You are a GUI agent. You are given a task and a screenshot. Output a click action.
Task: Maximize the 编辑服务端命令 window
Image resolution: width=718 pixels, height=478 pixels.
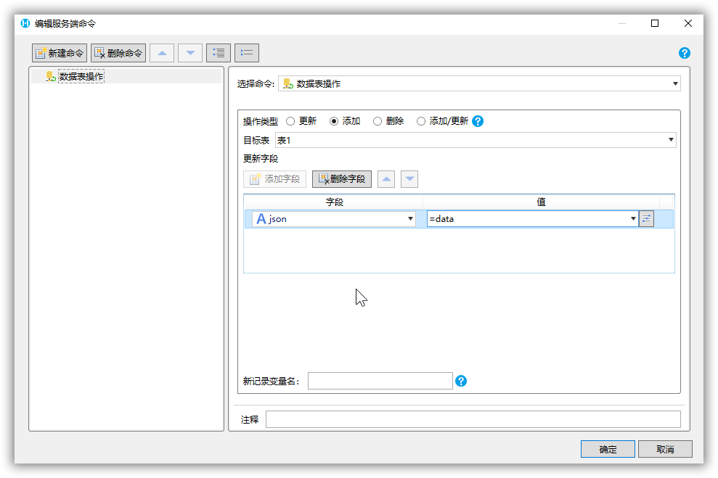[655, 23]
